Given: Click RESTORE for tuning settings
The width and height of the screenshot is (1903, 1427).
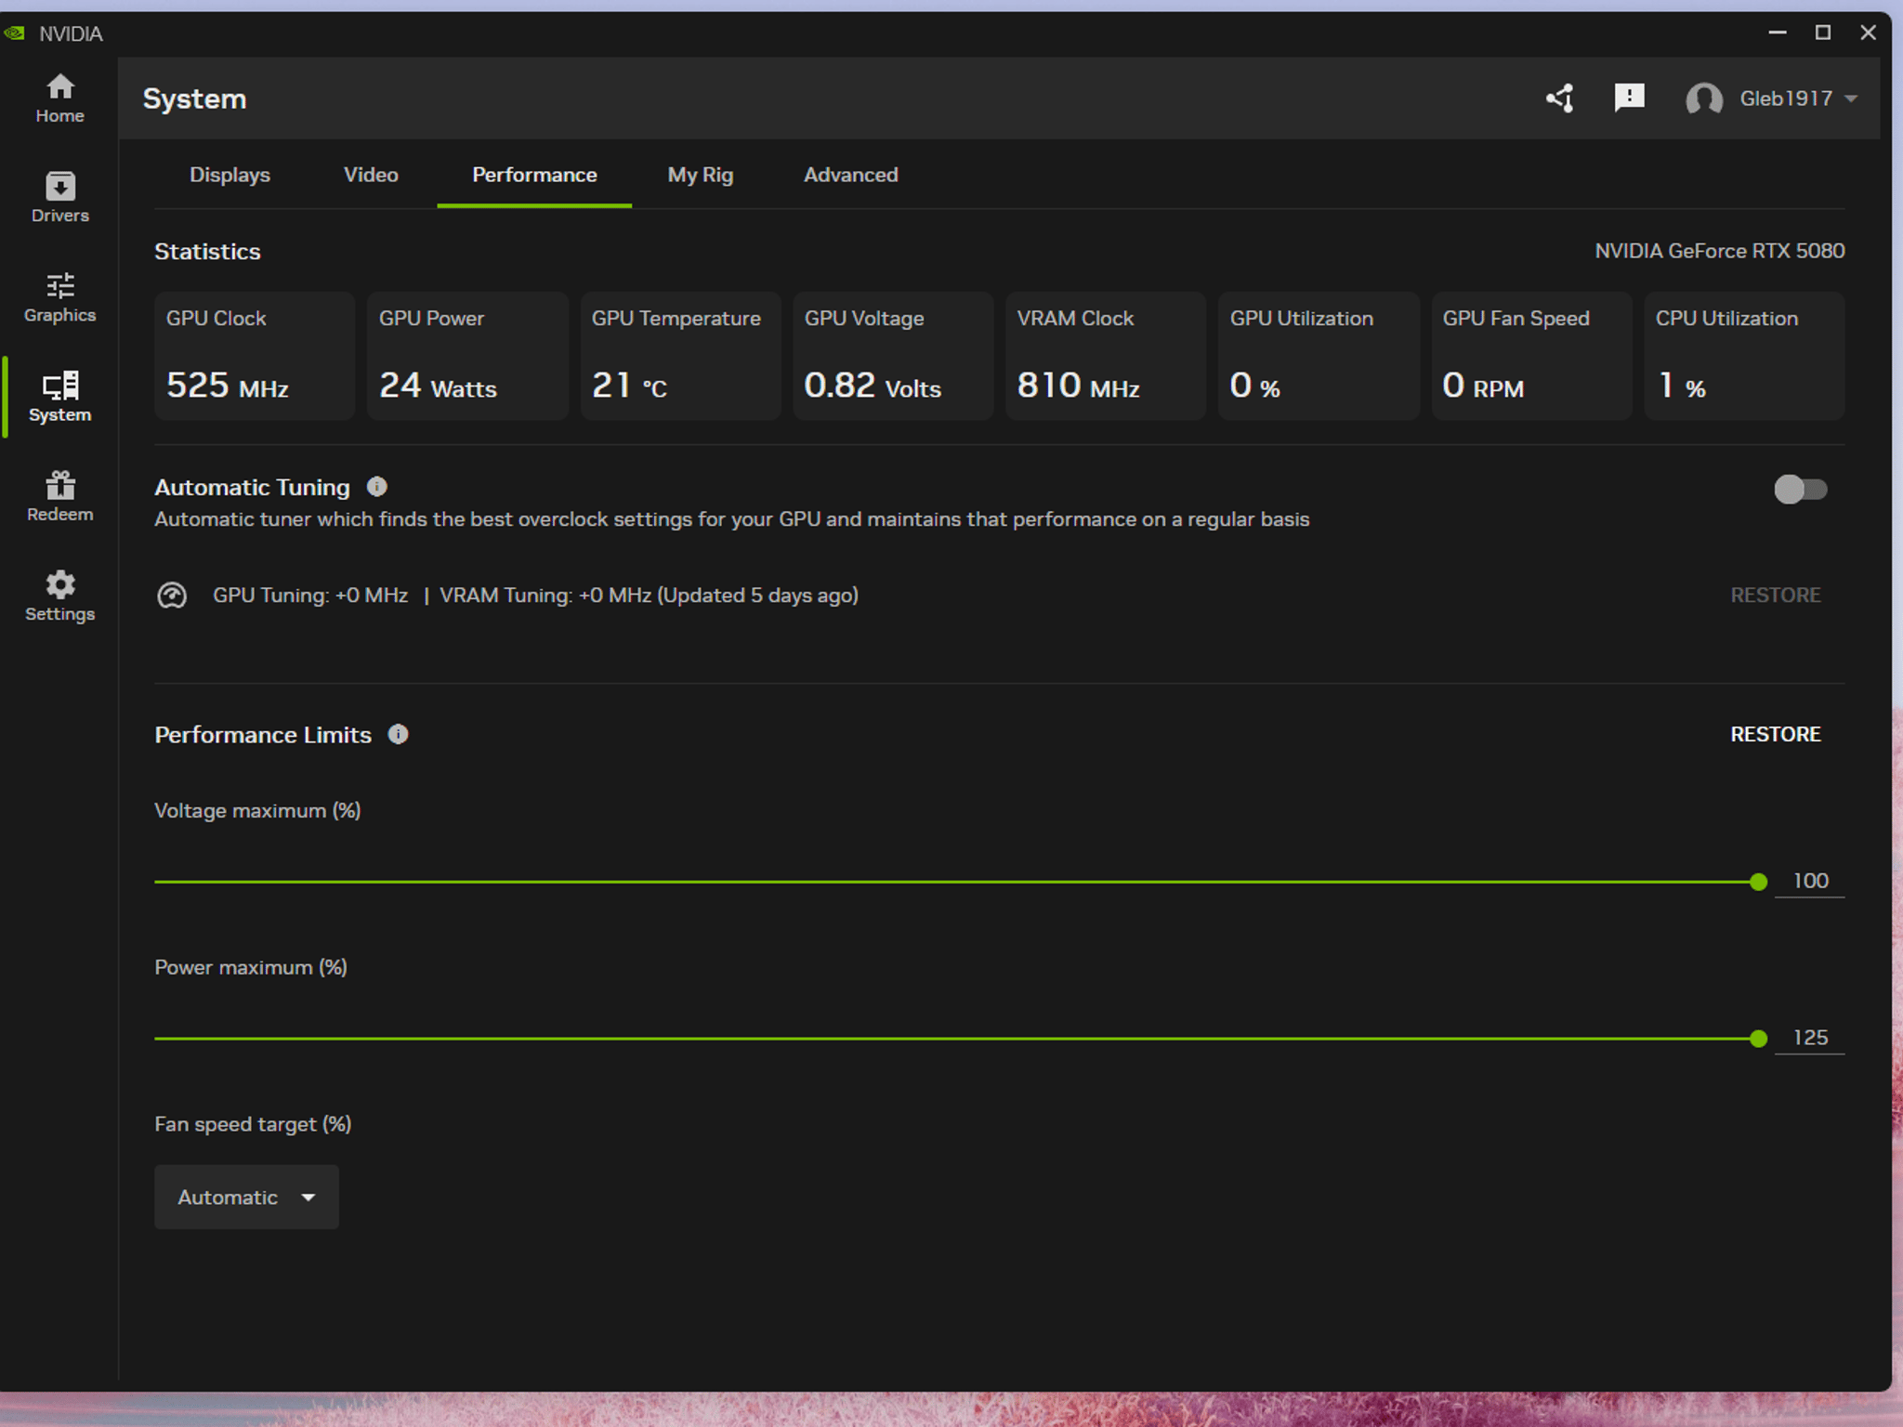Looking at the screenshot, I should pos(1775,595).
